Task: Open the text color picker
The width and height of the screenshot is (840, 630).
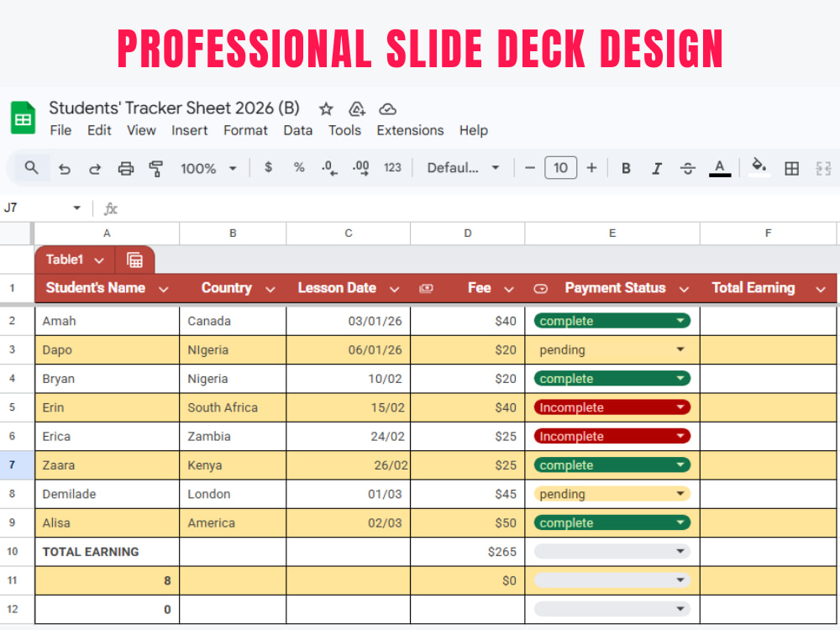Action: click(x=720, y=168)
